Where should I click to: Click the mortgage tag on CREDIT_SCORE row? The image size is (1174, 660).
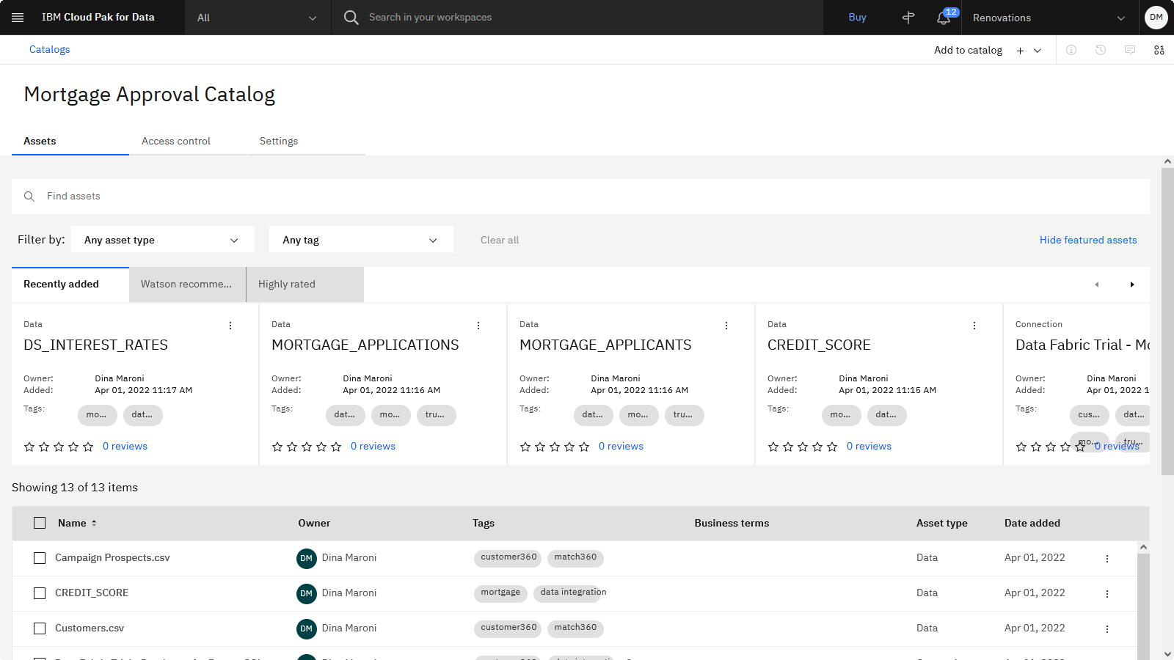pyautogui.click(x=500, y=593)
